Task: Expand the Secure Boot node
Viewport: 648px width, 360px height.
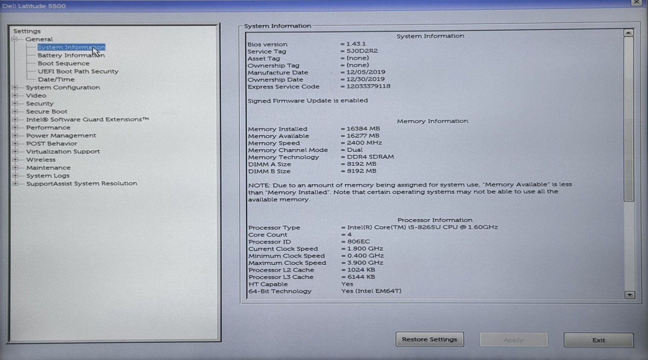Action: coord(15,111)
